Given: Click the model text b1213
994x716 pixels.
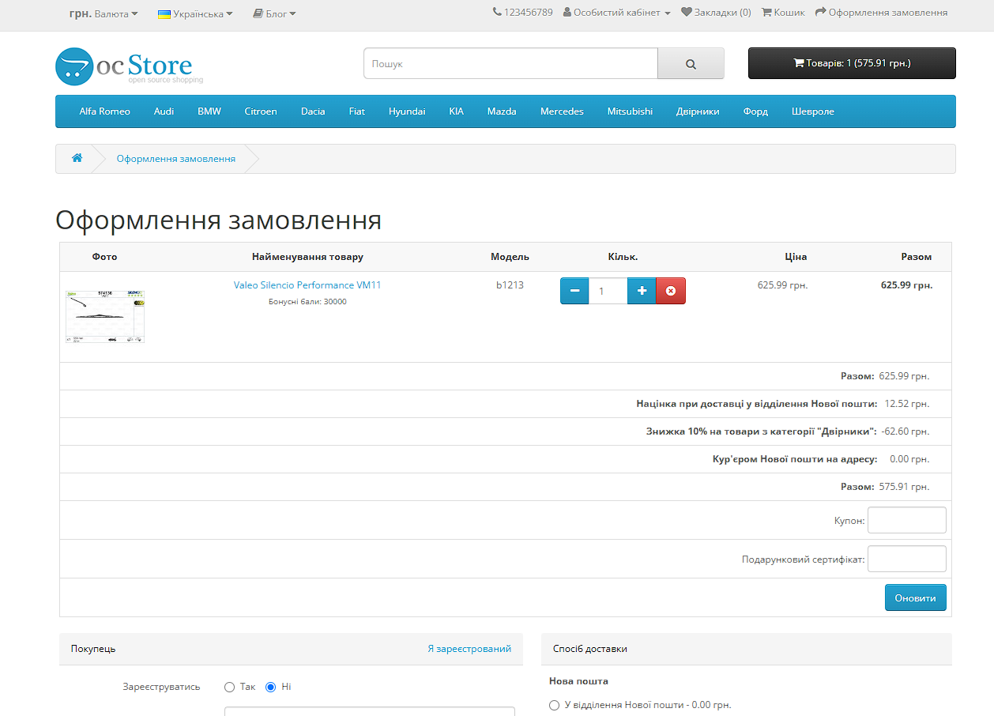Looking at the screenshot, I should pyautogui.click(x=510, y=285).
